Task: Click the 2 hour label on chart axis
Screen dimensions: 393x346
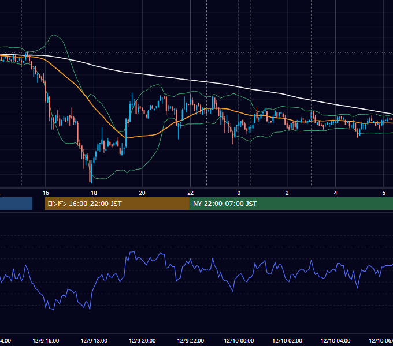Action: click(287, 193)
